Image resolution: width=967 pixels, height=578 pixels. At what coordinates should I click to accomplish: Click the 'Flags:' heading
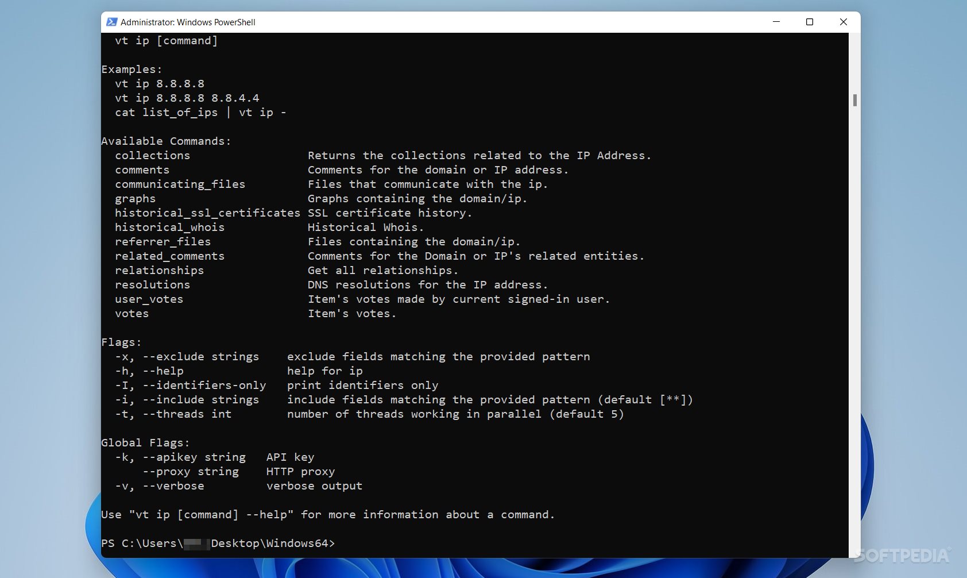pyautogui.click(x=121, y=342)
